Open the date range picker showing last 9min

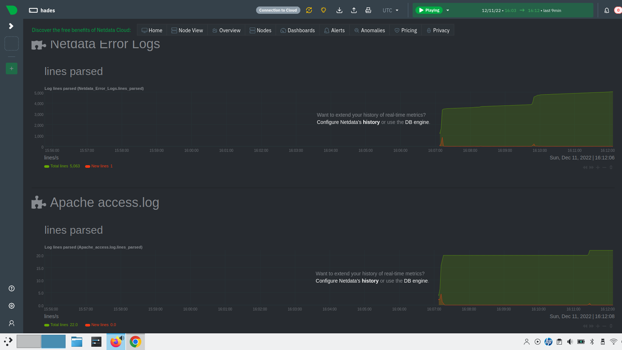521,11
